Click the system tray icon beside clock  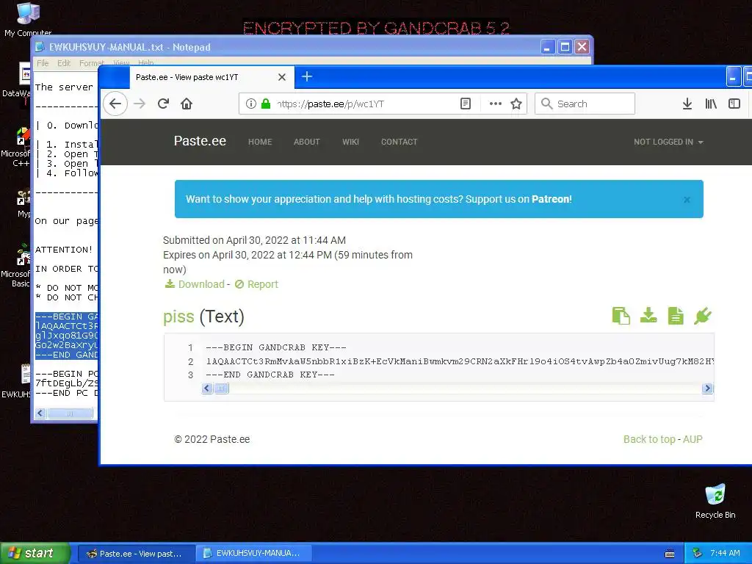(x=698, y=553)
